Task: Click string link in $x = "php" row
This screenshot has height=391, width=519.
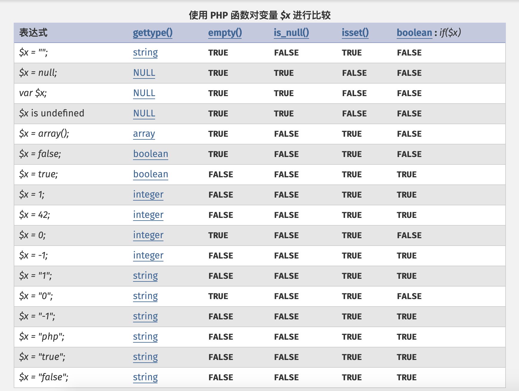Action: [x=145, y=337]
